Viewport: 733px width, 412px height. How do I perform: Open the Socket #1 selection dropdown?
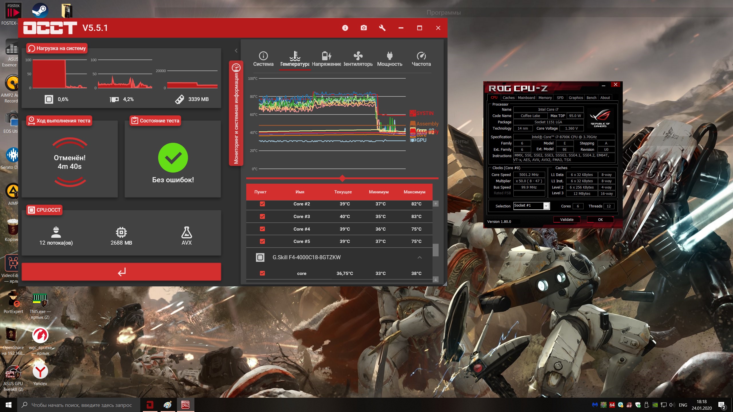pos(546,206)
